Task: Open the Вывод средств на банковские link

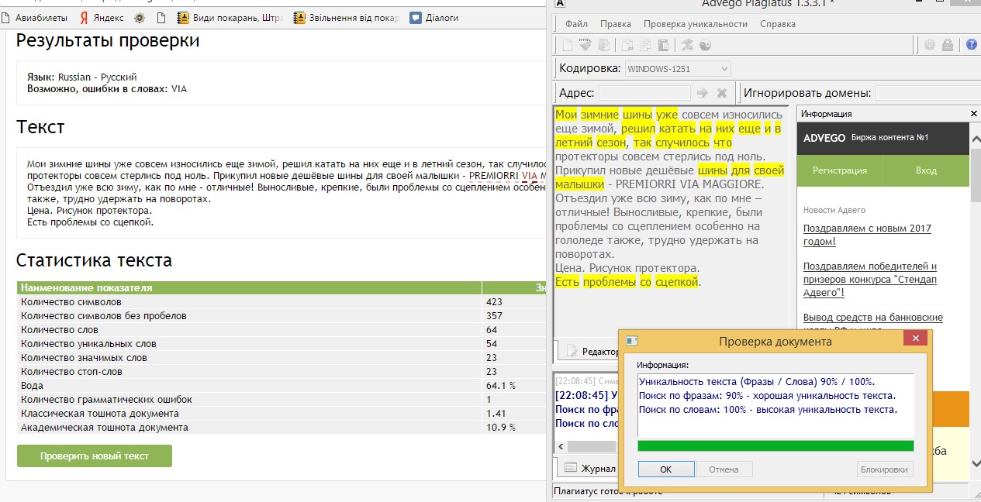Action: click(x=873, y=318)
